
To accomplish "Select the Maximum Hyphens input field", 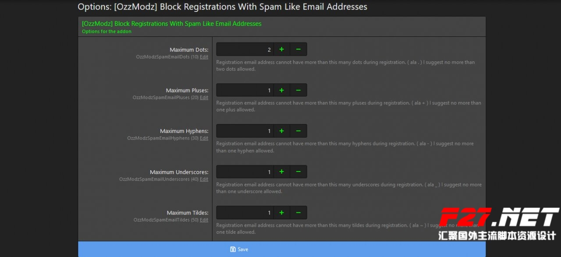I will click(x=245, y=131).
